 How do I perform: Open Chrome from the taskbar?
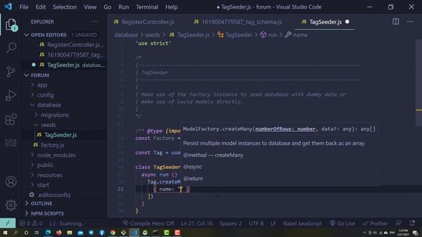[113, 232]
